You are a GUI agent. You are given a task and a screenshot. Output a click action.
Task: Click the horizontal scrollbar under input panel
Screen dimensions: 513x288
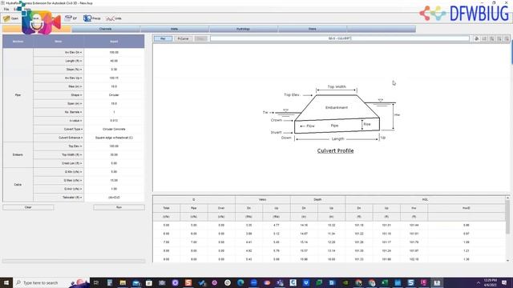(x=74, y=261)
